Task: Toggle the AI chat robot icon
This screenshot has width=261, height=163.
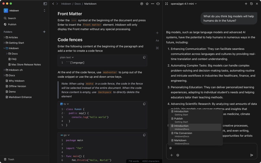Action: point(158,4)
